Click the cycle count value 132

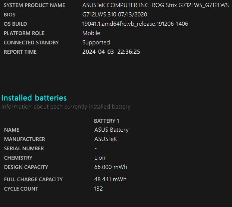(x=98, y=189)
